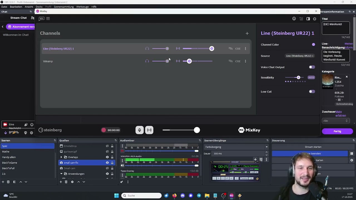This screenshot has width=356, height=200.
Task: Toggle the link icon on Line (Steinberg UR22) 1
Action: [x=231, y=49]
